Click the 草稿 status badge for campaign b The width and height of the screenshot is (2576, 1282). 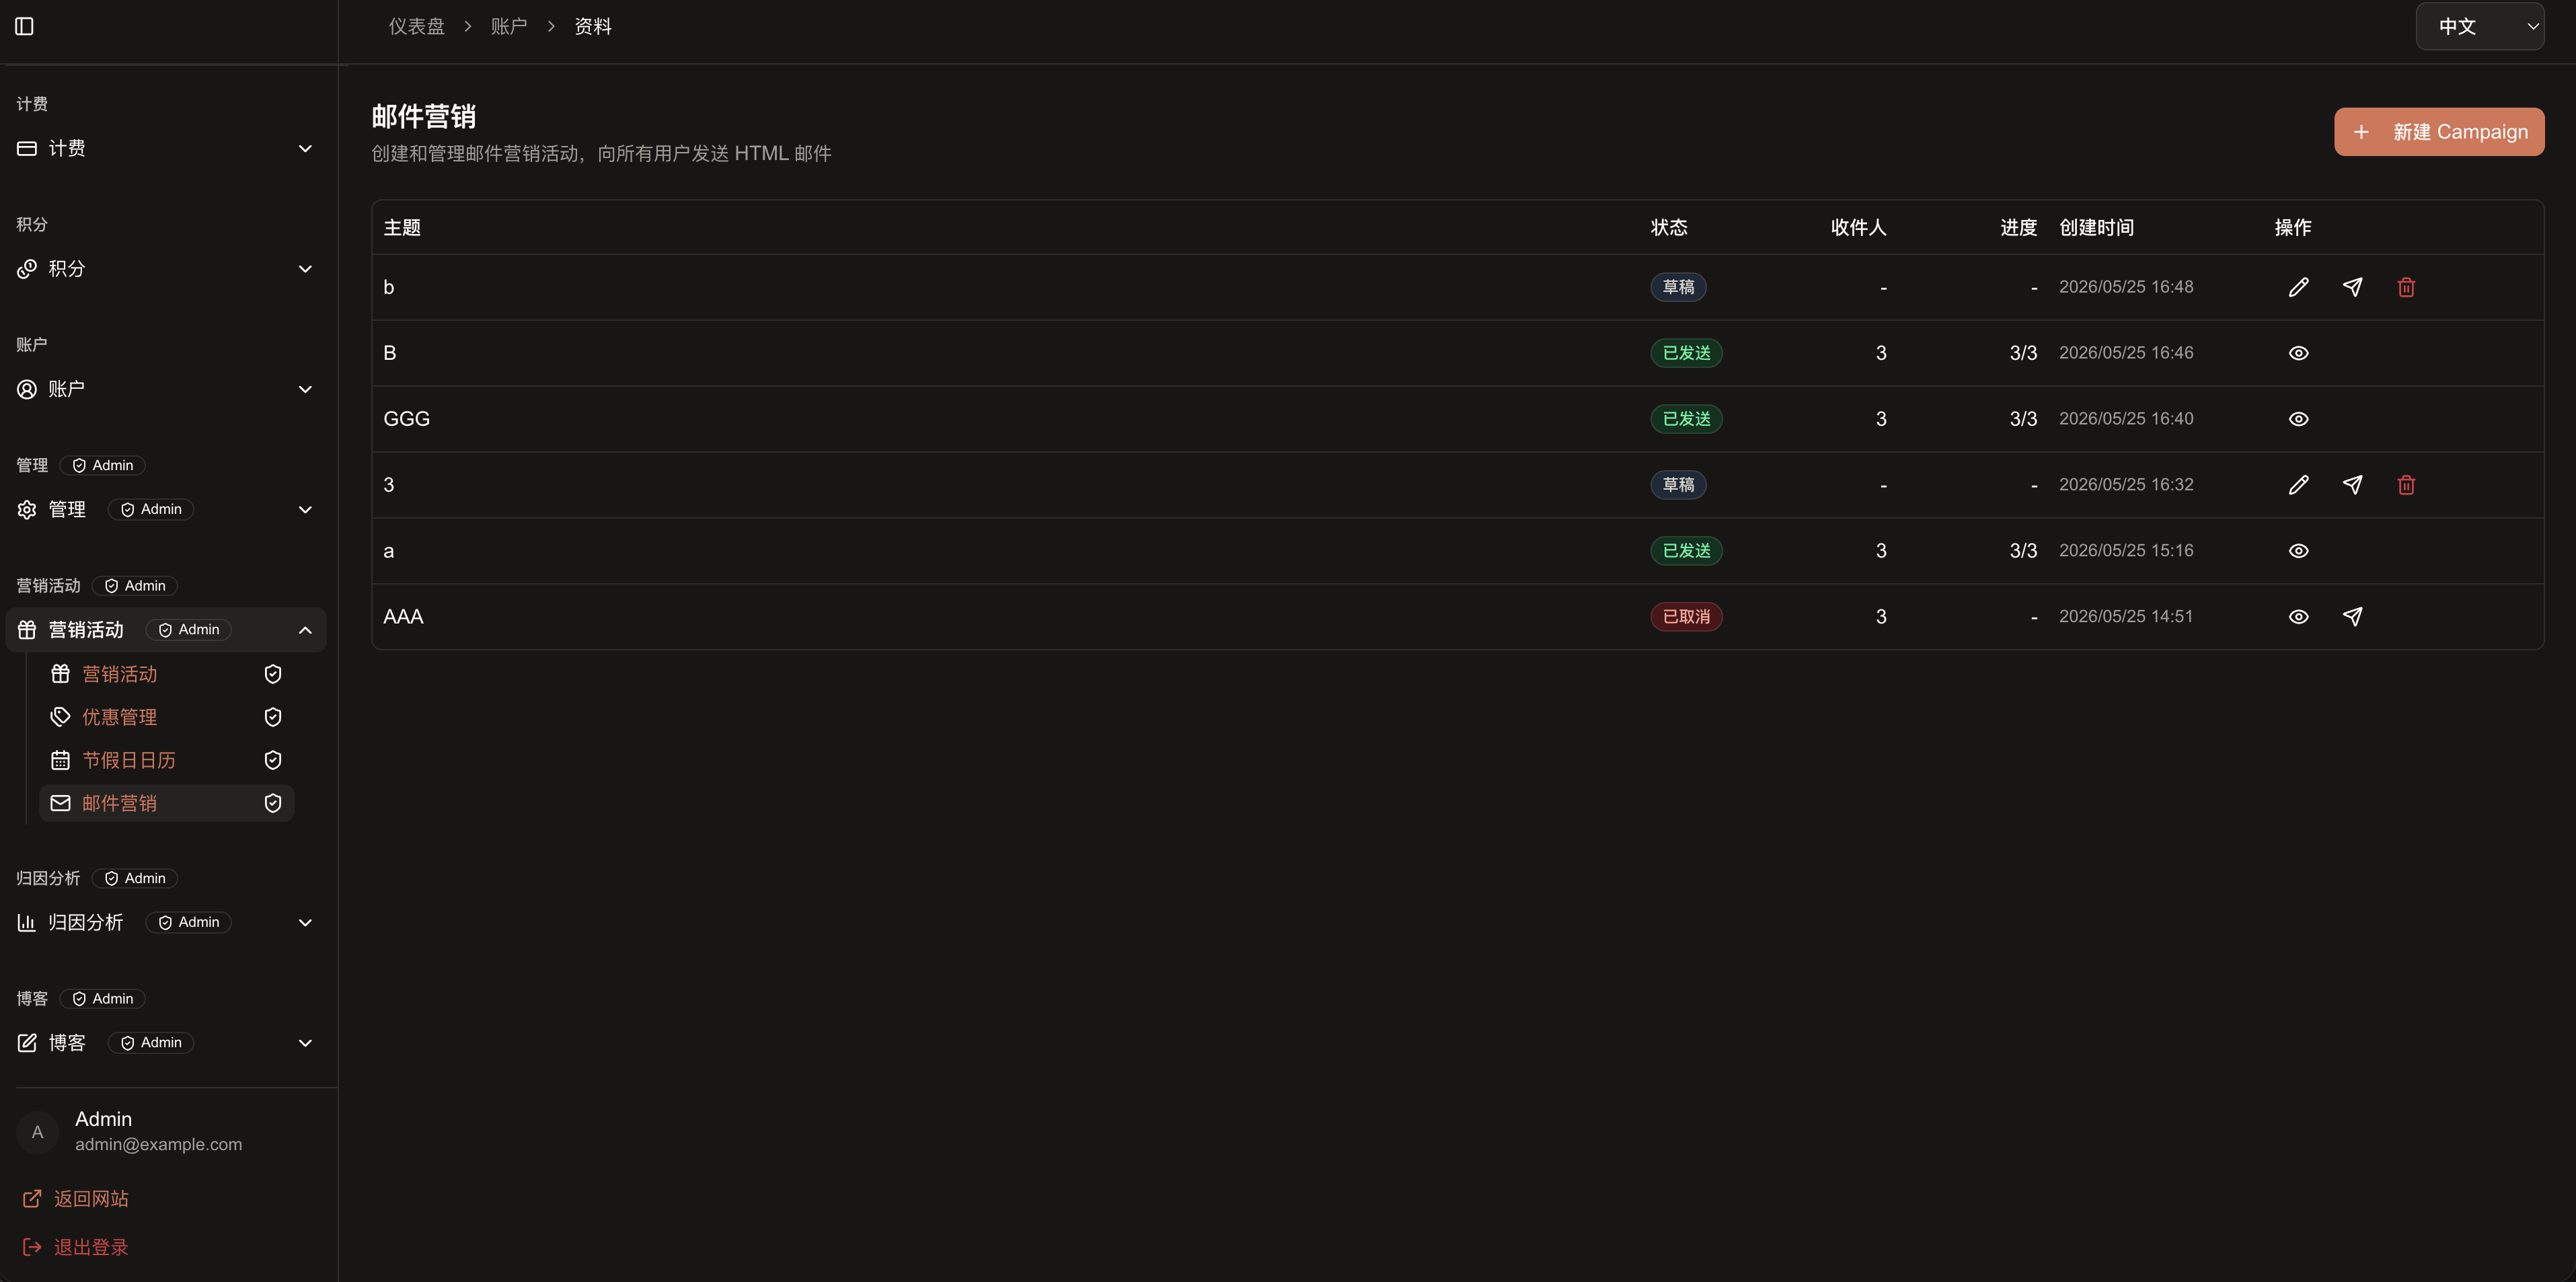pyautogui.click(x=1678, y=287)
